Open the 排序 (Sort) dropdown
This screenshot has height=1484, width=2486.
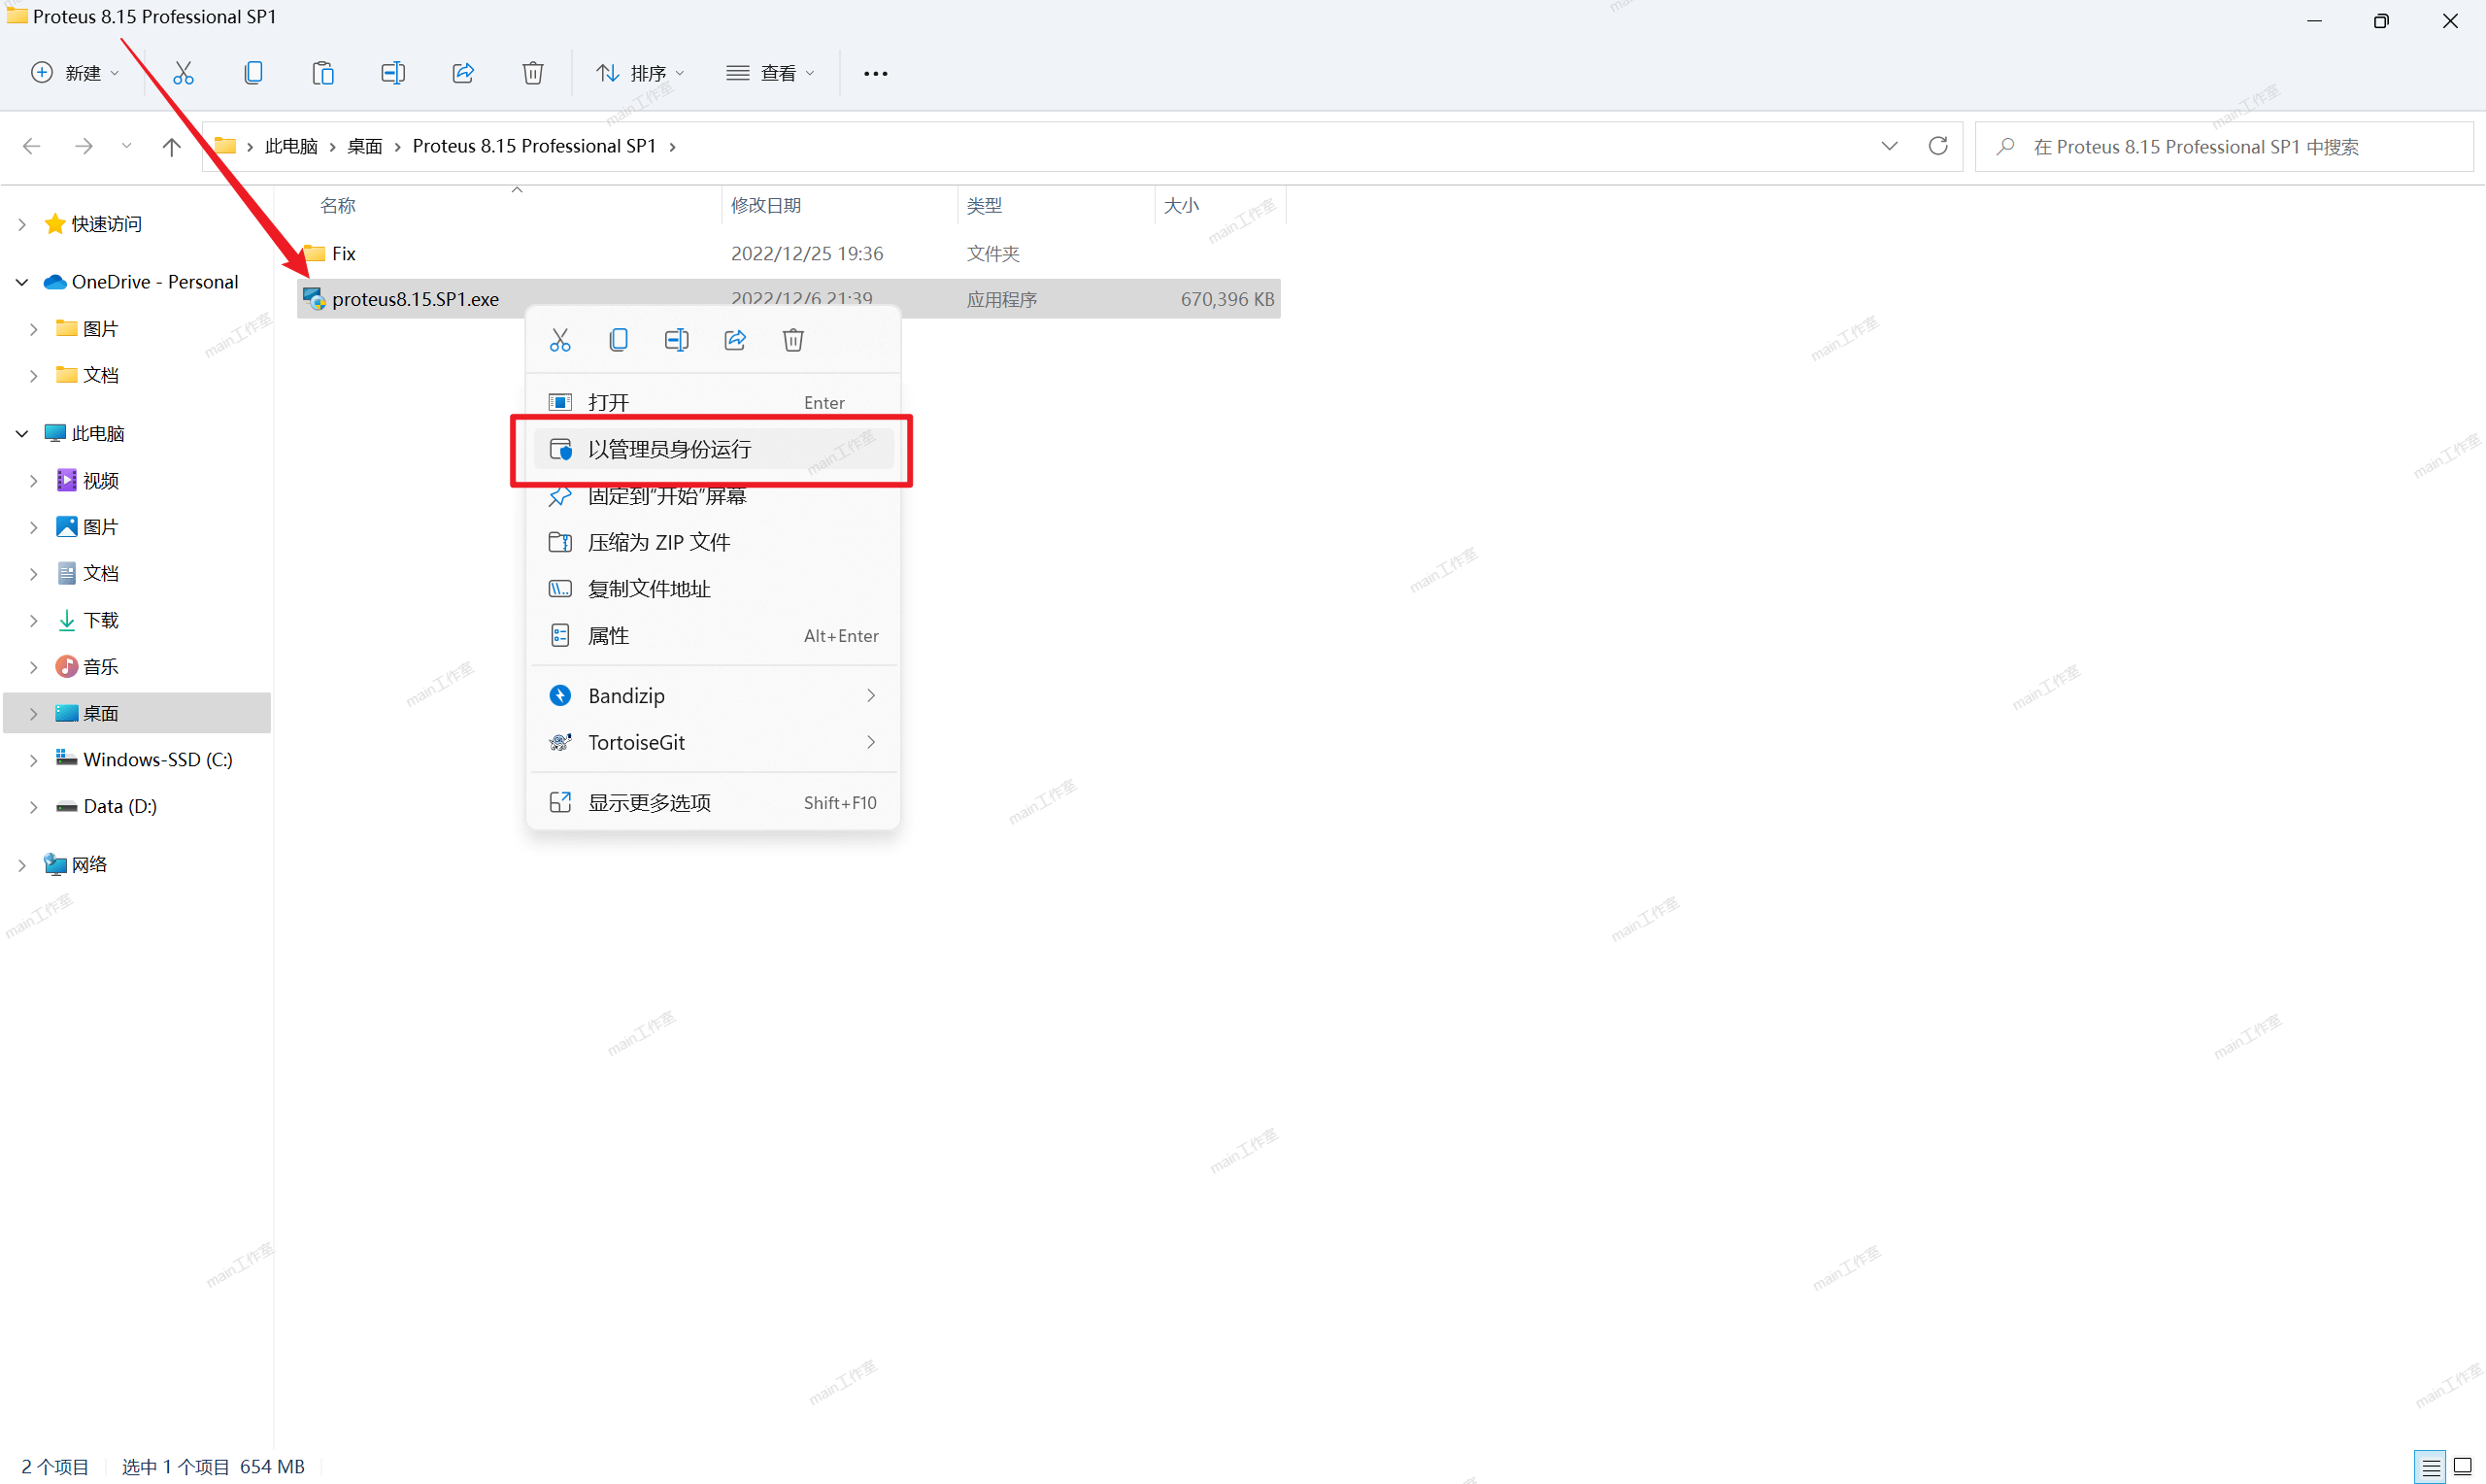tap(640, 73)
